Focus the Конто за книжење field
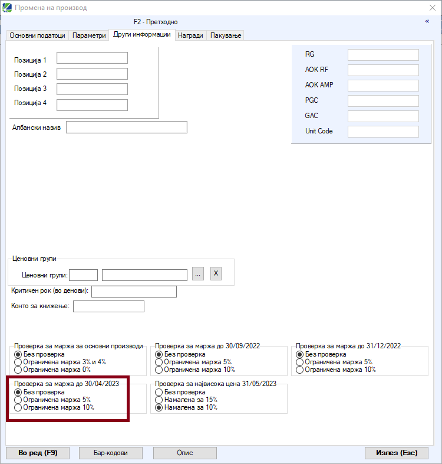 pyautogui.click(x=108, y=306)
